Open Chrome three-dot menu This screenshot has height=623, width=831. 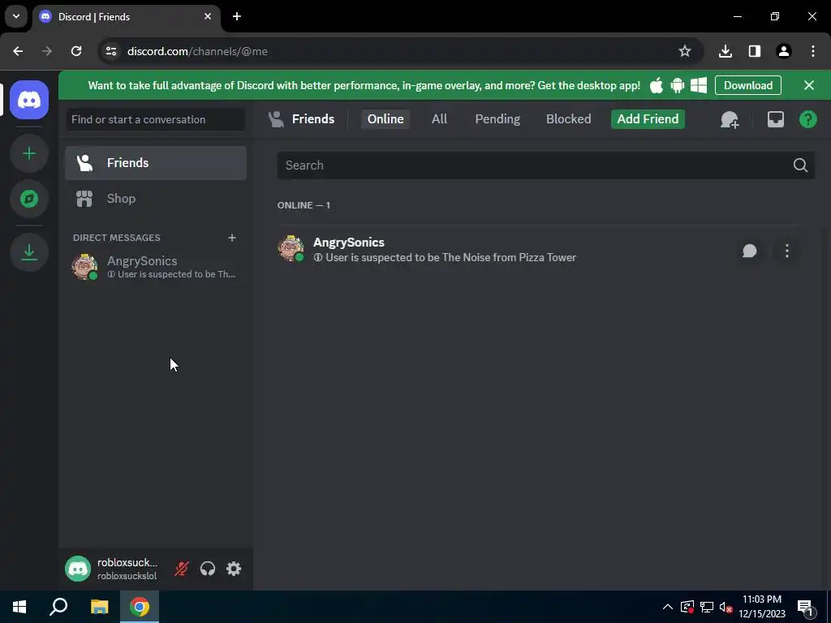(x=813, y=51)
